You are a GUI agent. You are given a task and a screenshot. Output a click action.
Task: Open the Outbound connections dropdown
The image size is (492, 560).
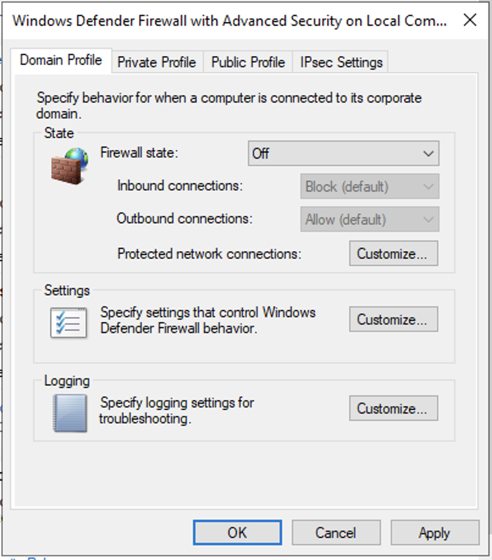[x=369, y=219]
